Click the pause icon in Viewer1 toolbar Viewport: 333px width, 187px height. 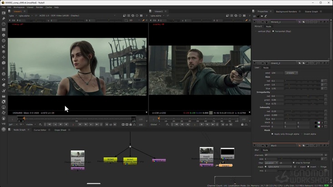coord(141,15)
